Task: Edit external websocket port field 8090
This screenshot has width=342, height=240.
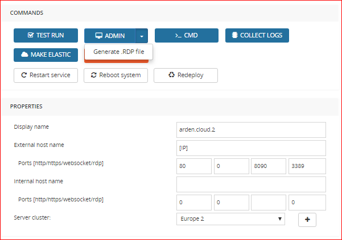Action: 269,166
